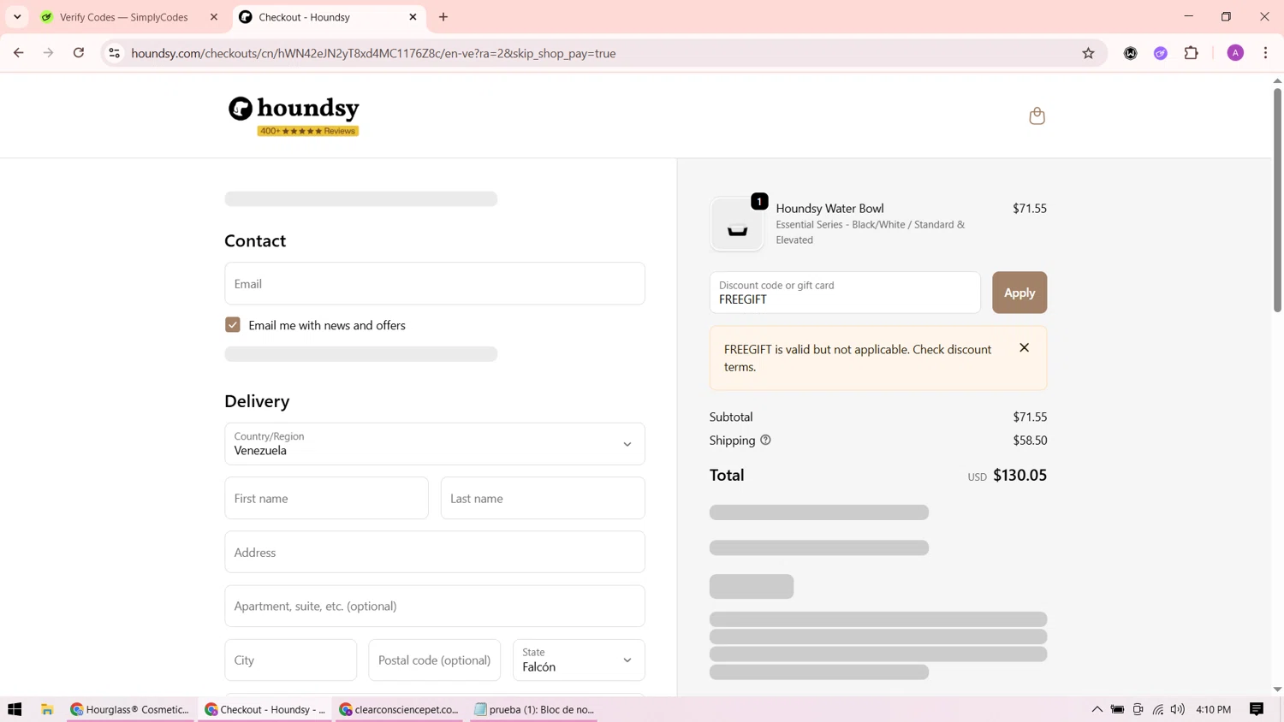1284x722 pixels.
Task: Open a new browser tab
Action: coord(443,17)
